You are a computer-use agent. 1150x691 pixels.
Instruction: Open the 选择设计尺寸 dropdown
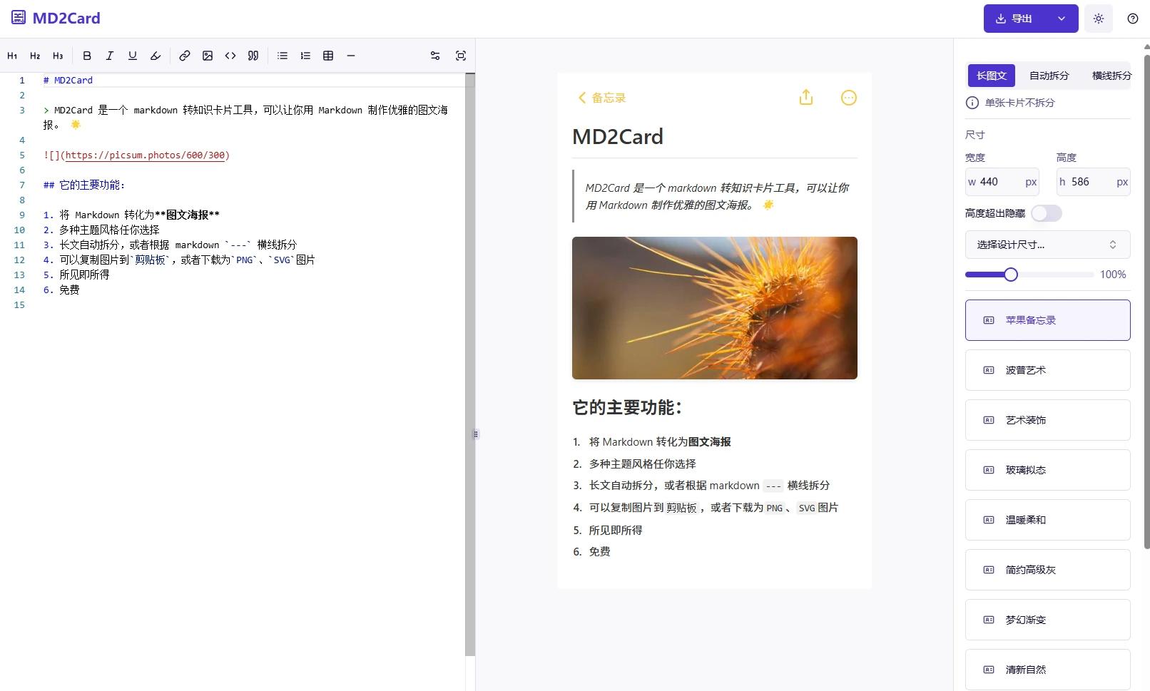coord(1047,245)
